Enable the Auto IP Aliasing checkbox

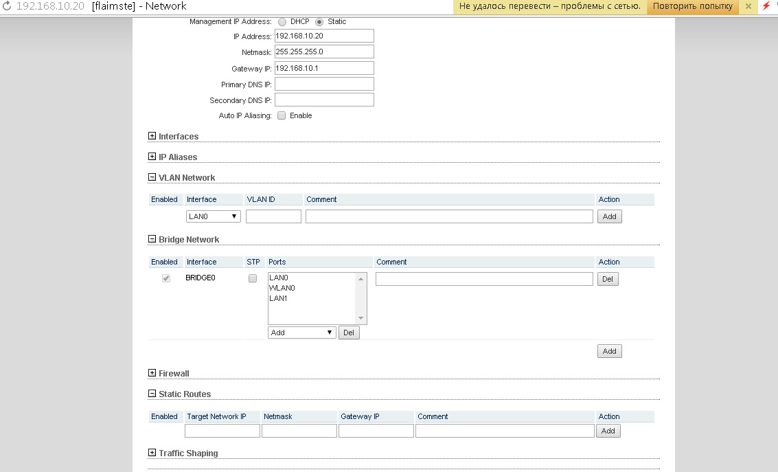(x=282, y=115)
